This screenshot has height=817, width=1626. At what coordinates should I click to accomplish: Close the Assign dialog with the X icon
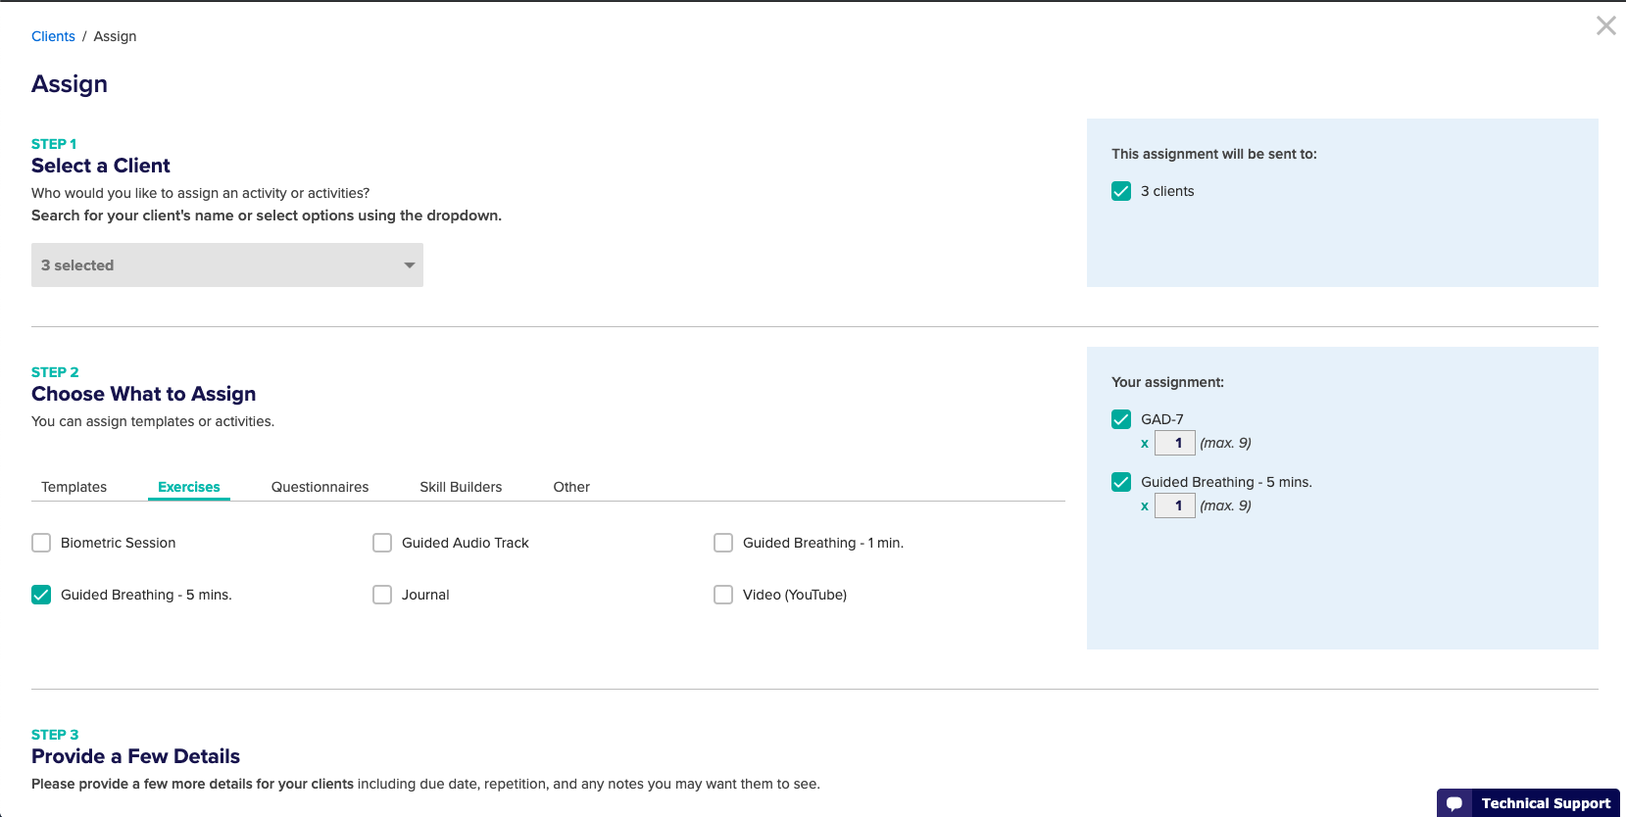click(x=1605, y=25)
